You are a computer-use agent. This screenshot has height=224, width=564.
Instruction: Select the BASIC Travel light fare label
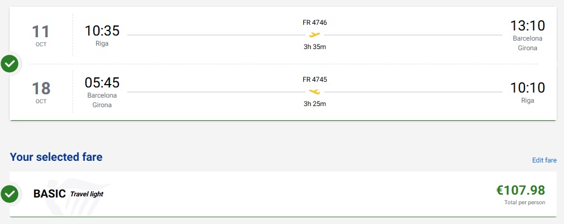click(x=68, y=194)
